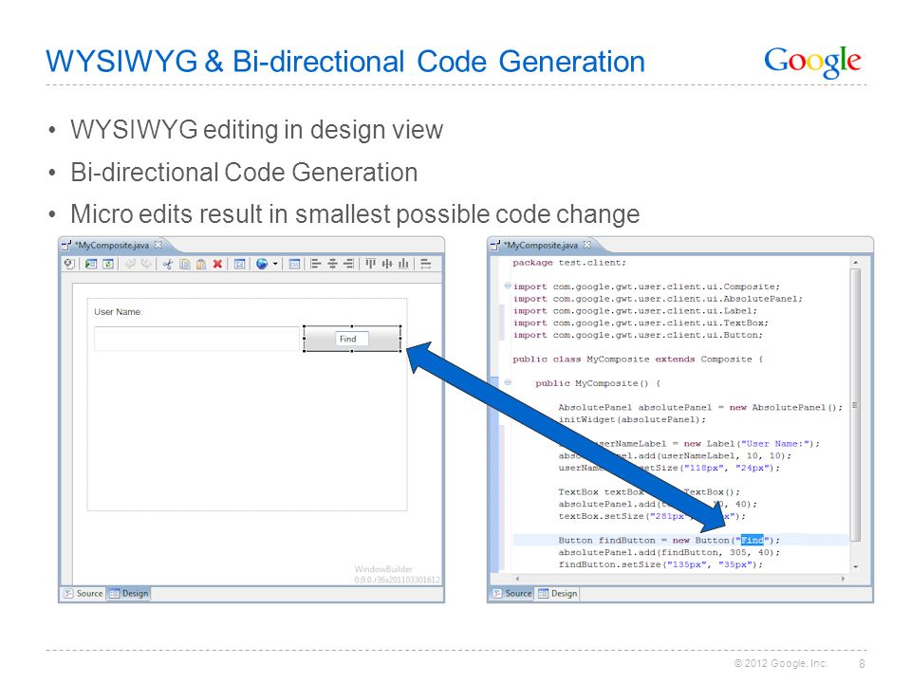This screenshot has width=911, height=683.
Task: Click the vertical scrollbar down arrow
Action: coord(855,566)
